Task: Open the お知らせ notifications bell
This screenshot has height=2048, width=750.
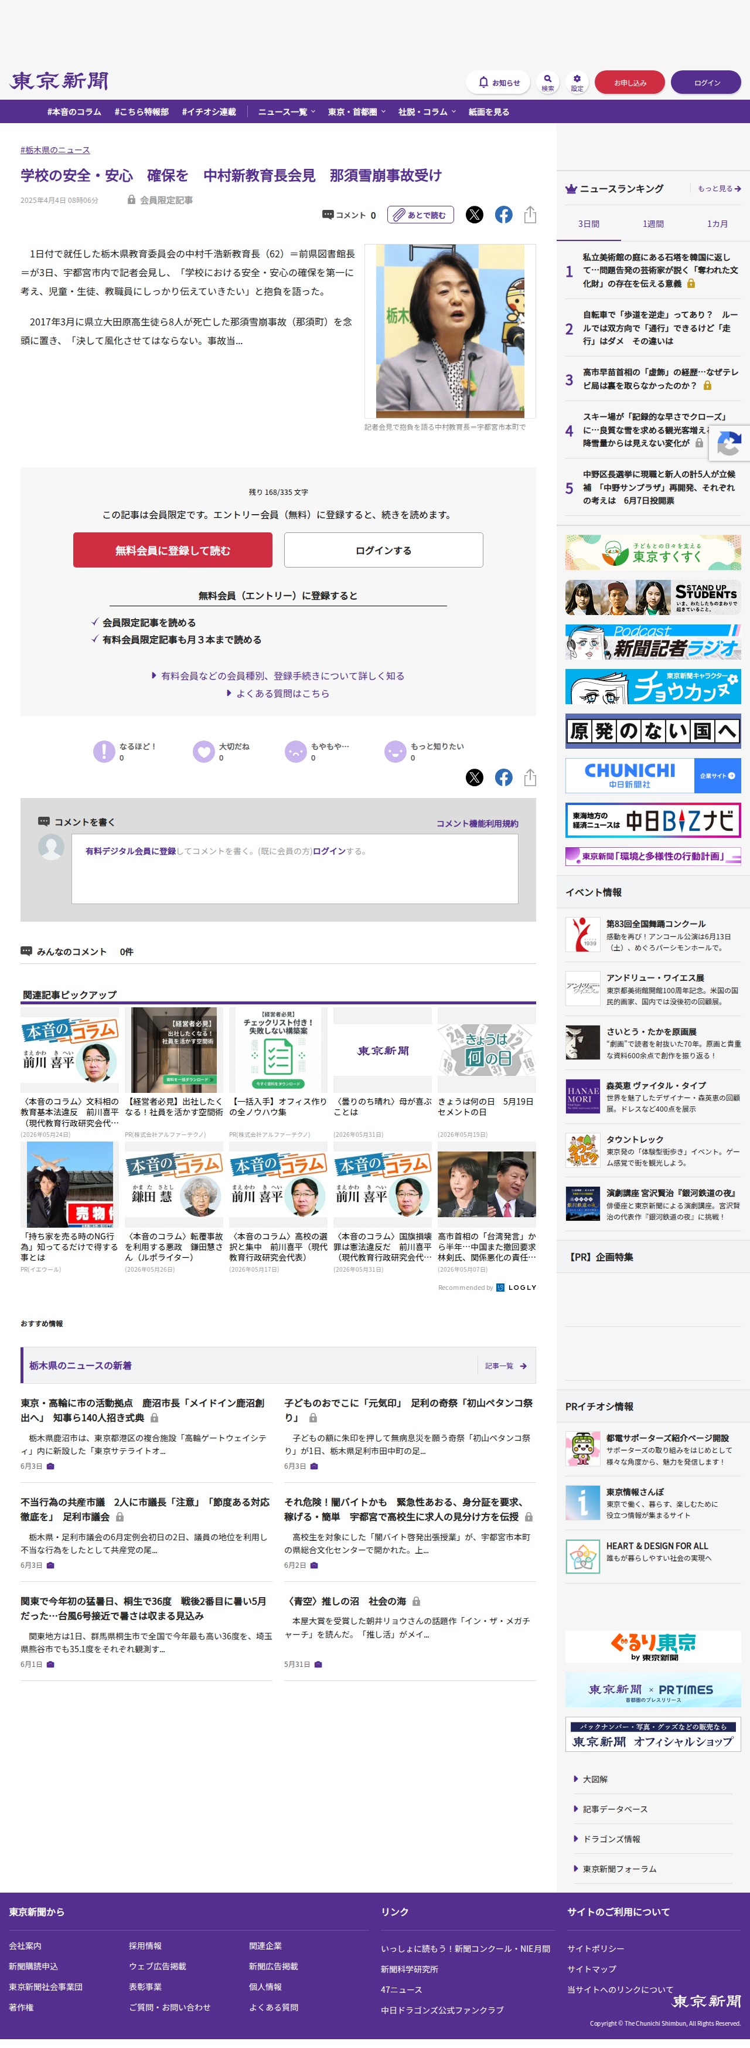Action: 499,82
